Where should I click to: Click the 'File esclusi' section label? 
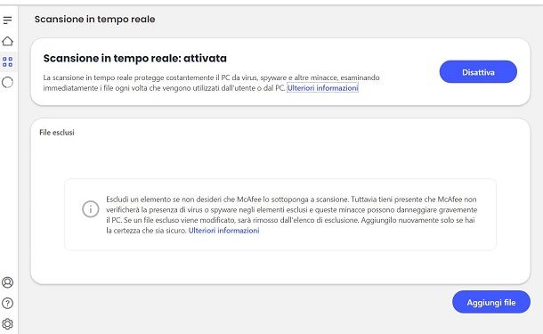(57, 133)
